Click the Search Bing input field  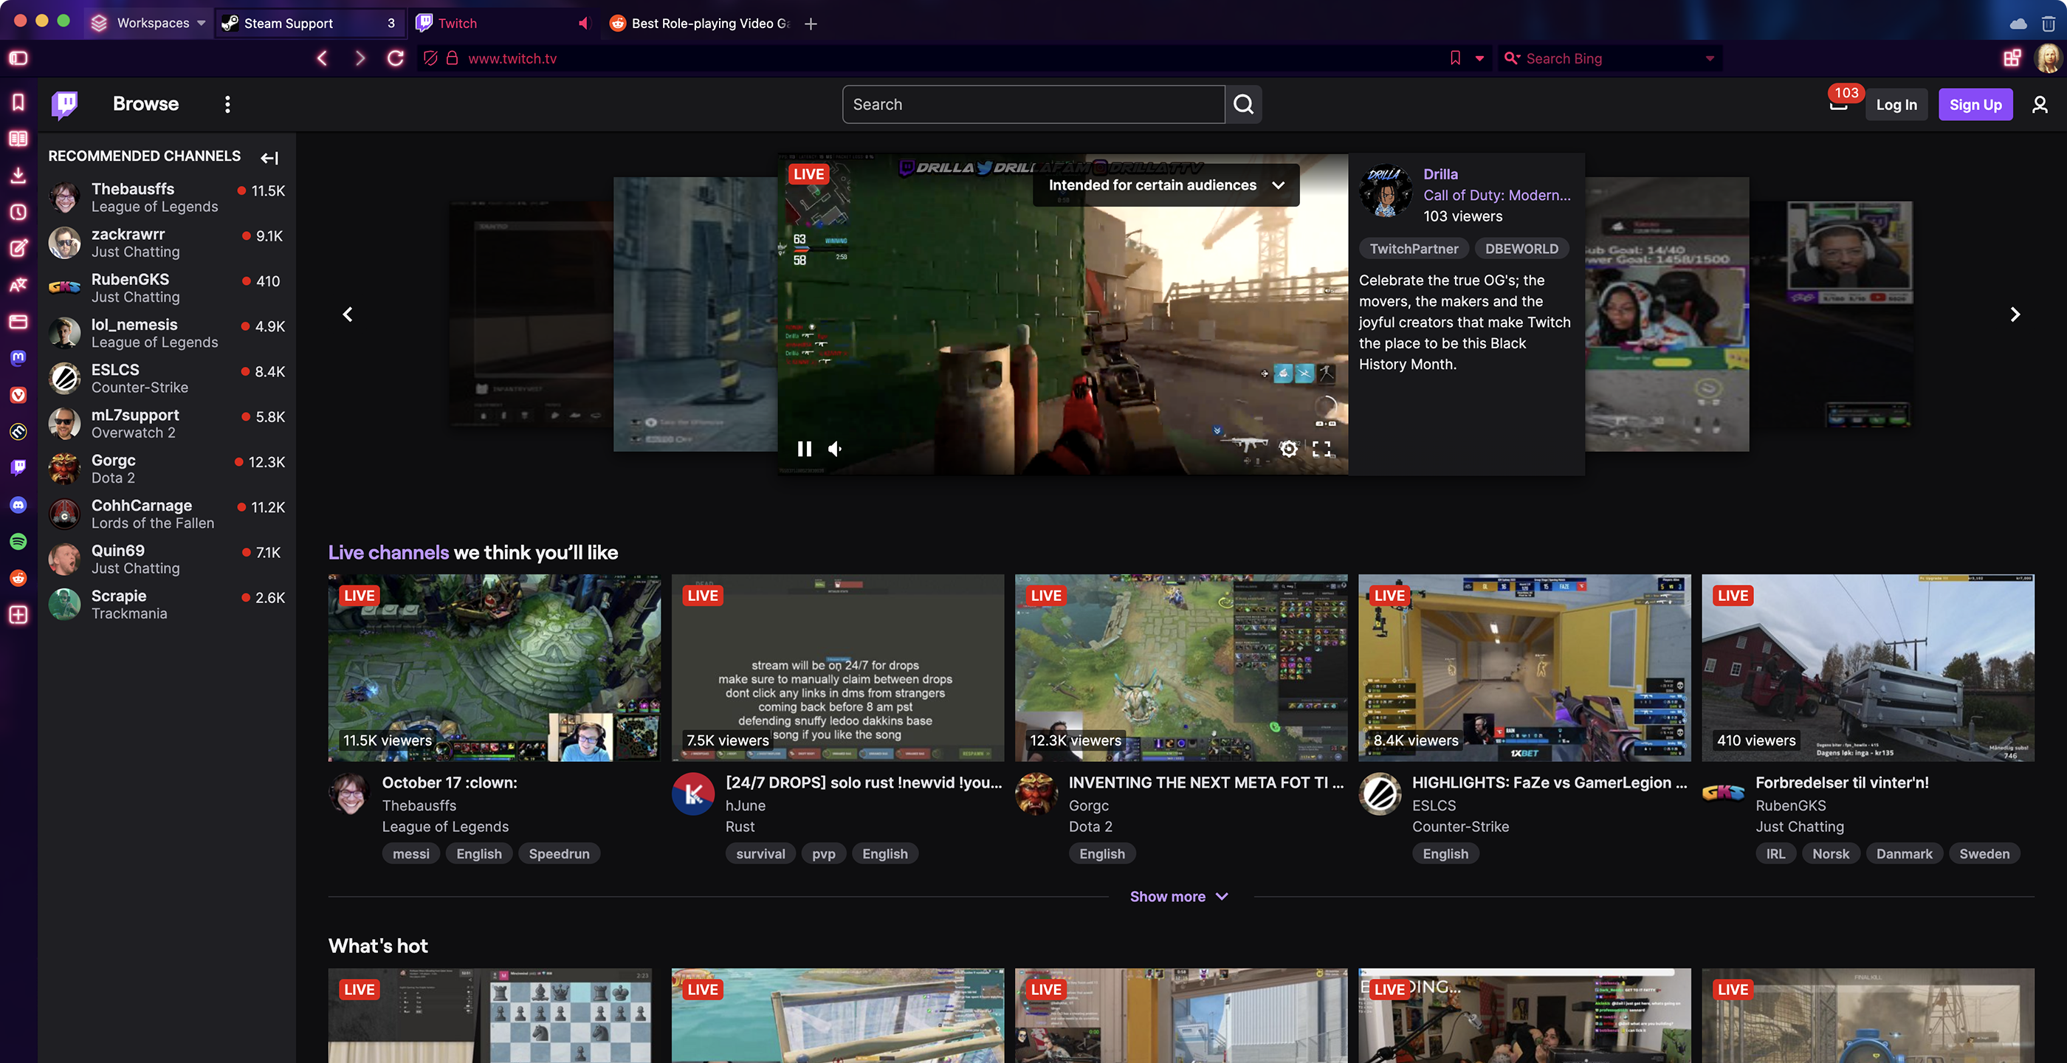click(1609, 57)
